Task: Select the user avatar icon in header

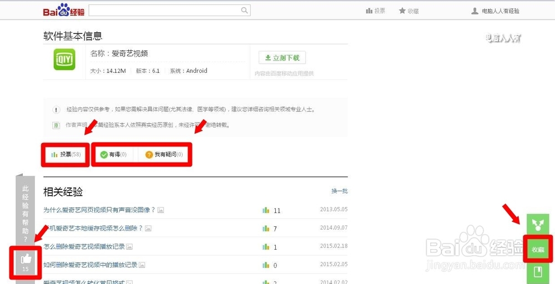Action: 475,11
